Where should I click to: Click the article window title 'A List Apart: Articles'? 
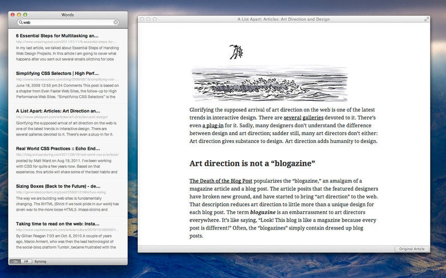coord(284,19)
